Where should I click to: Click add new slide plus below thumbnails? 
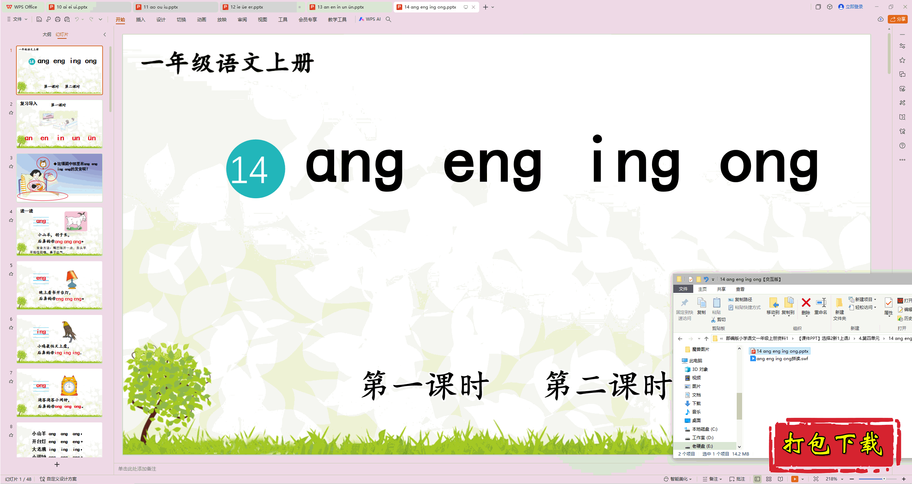pos(57,464)
